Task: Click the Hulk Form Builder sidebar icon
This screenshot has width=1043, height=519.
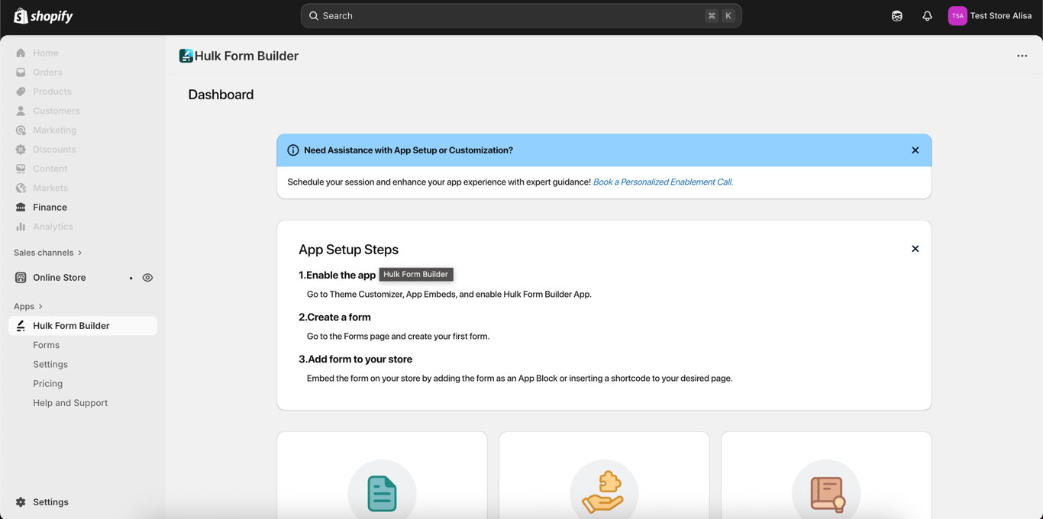Action: pyautogui.click(x=21, y=326)
